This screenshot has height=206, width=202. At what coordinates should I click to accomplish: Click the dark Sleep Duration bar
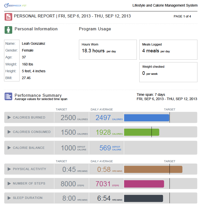click(x=143, y=198)
